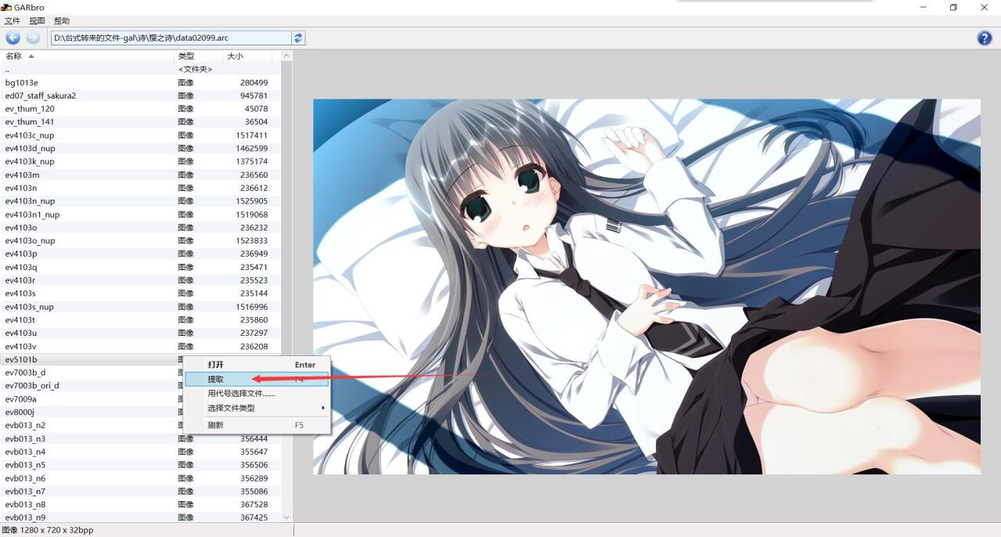The height and width of the screenshot is (537, 1001).
Task: Select file ev4103p
Action: tap(140, 254)
